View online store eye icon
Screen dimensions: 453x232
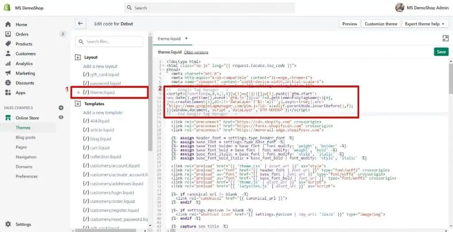(x=61, y=118)
